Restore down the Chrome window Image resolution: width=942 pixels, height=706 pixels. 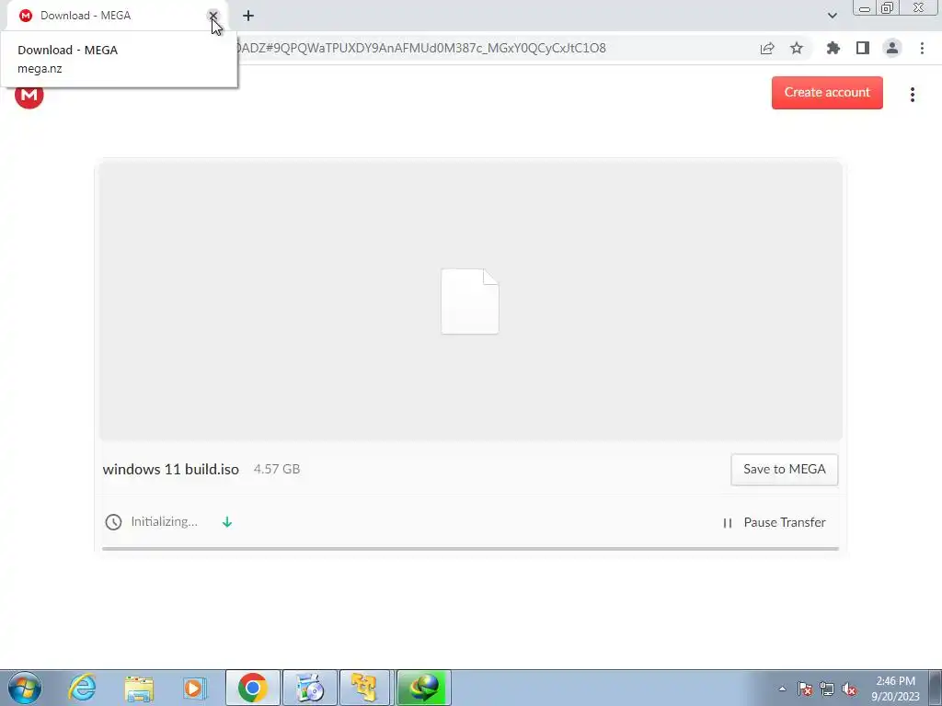coord(887,7)
